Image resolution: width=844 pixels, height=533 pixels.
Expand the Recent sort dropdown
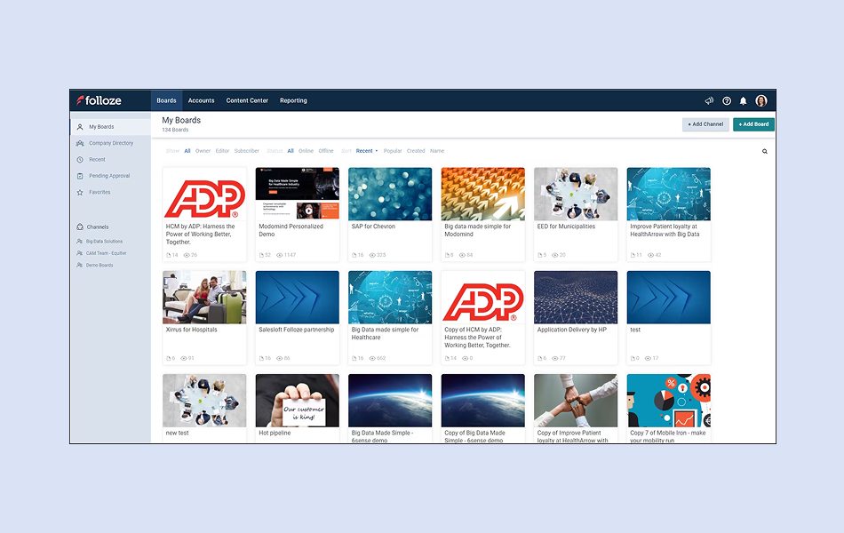click(x=367, y=151)
